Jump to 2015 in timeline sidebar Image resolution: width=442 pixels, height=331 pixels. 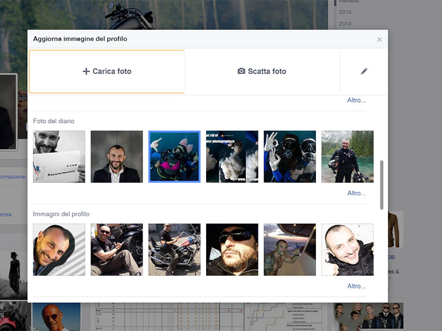pos(345,12)
